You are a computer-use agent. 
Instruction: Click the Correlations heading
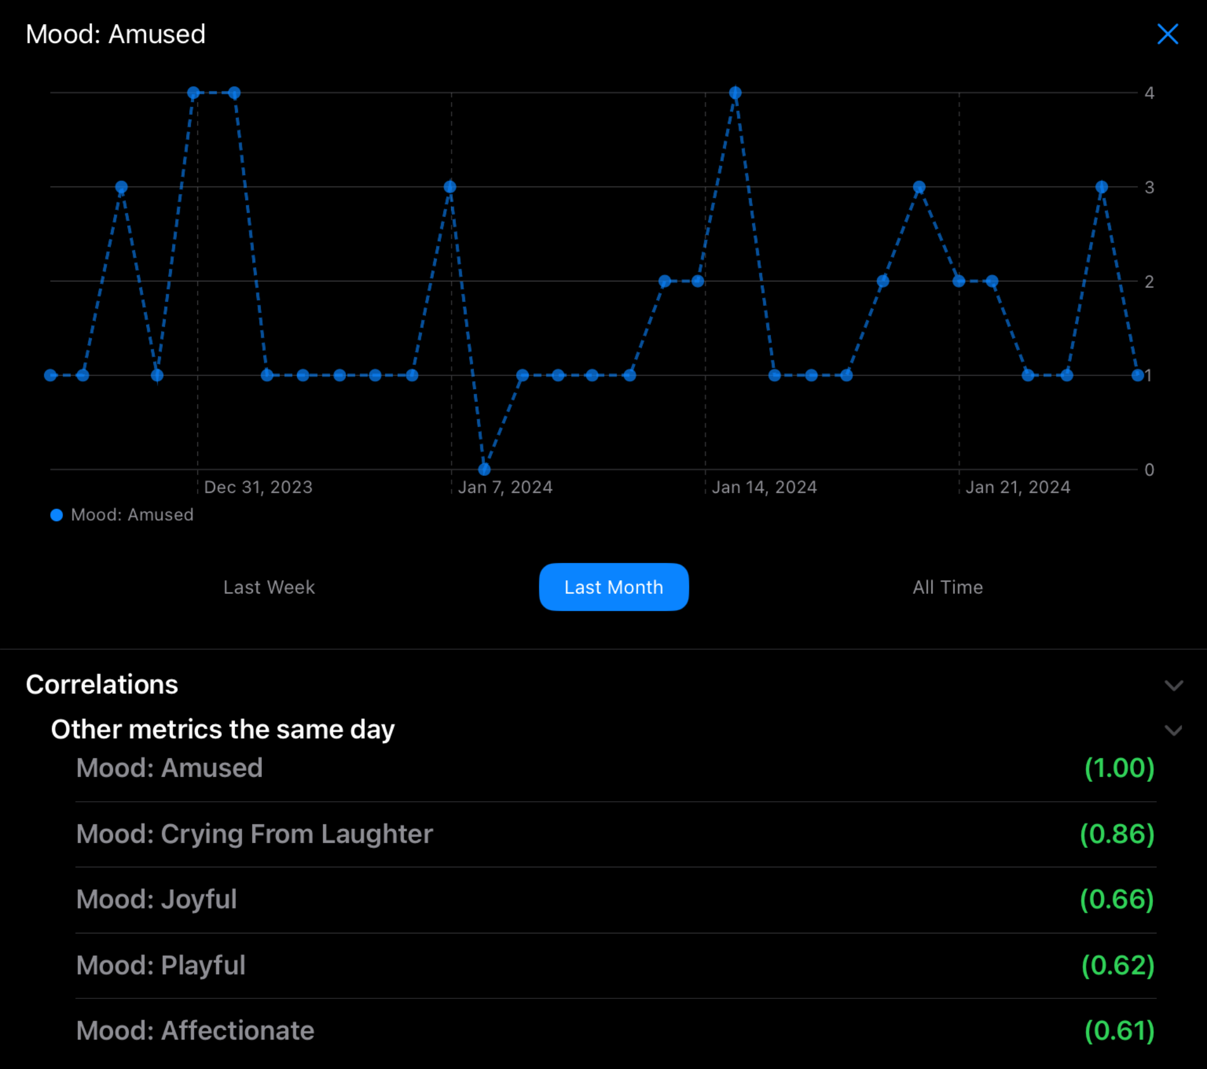coord(101,685)
